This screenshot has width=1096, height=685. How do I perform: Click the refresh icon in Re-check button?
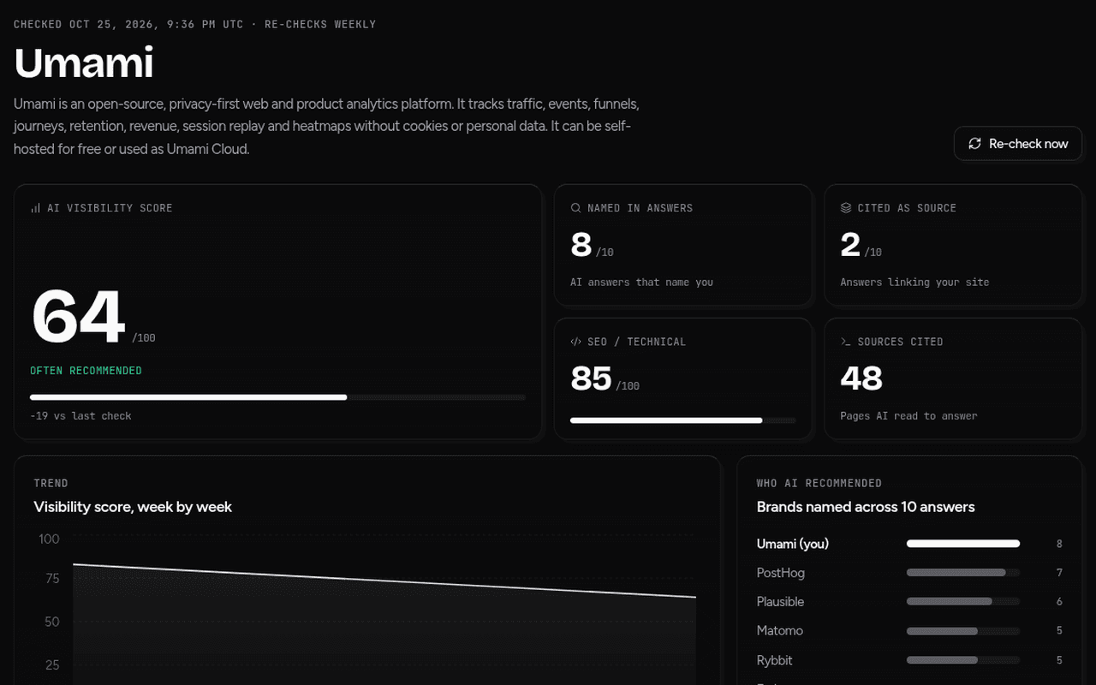coord(974,144)
